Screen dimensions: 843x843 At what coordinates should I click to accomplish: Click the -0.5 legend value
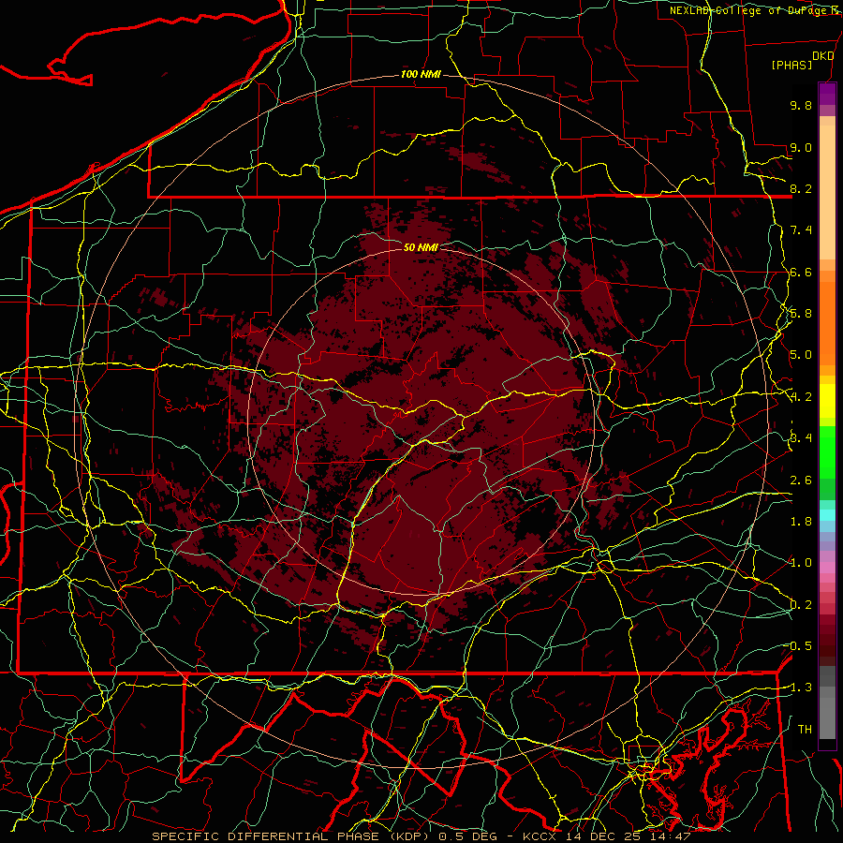click(798, 646)
